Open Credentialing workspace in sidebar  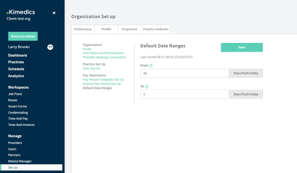point(18,112)
